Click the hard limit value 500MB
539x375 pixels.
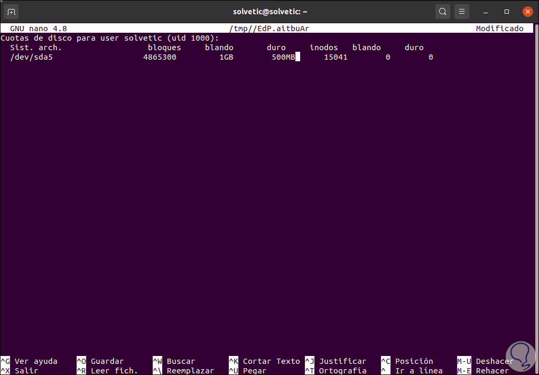tap(283, 57)
